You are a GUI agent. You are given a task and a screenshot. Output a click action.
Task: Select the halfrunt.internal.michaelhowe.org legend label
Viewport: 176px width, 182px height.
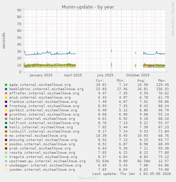tap(44, 123)
